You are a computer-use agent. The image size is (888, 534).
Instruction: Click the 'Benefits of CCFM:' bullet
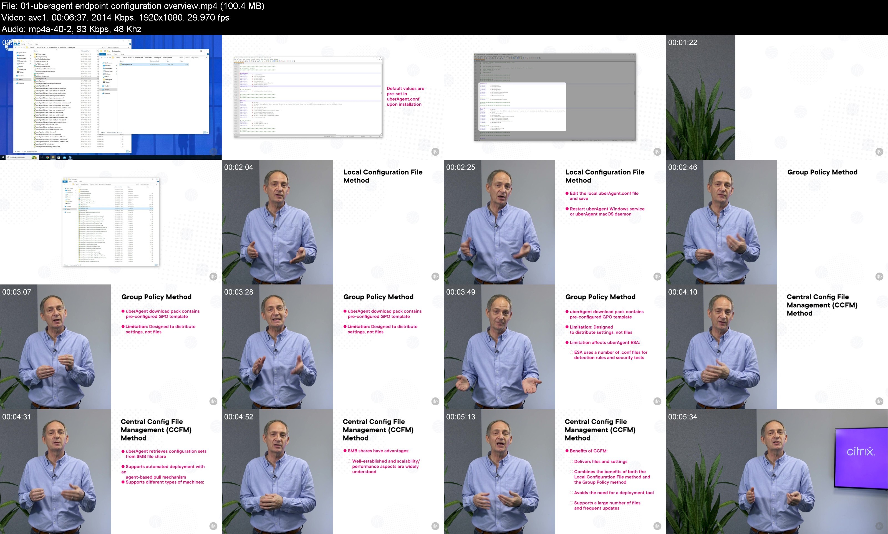(x=586, y=451)
